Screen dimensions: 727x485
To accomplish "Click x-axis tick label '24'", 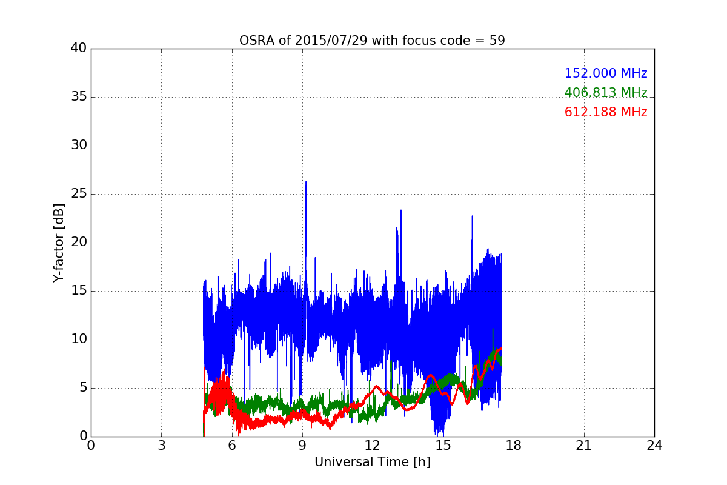I will coord(654,446).
